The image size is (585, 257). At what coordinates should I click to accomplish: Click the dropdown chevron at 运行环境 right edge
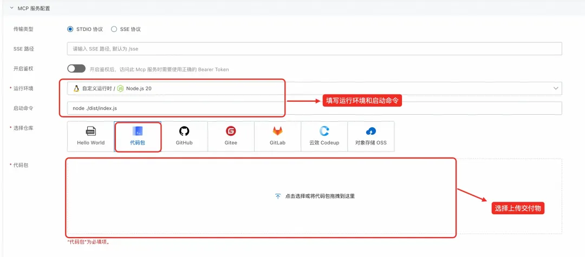(x=555, y=88)
